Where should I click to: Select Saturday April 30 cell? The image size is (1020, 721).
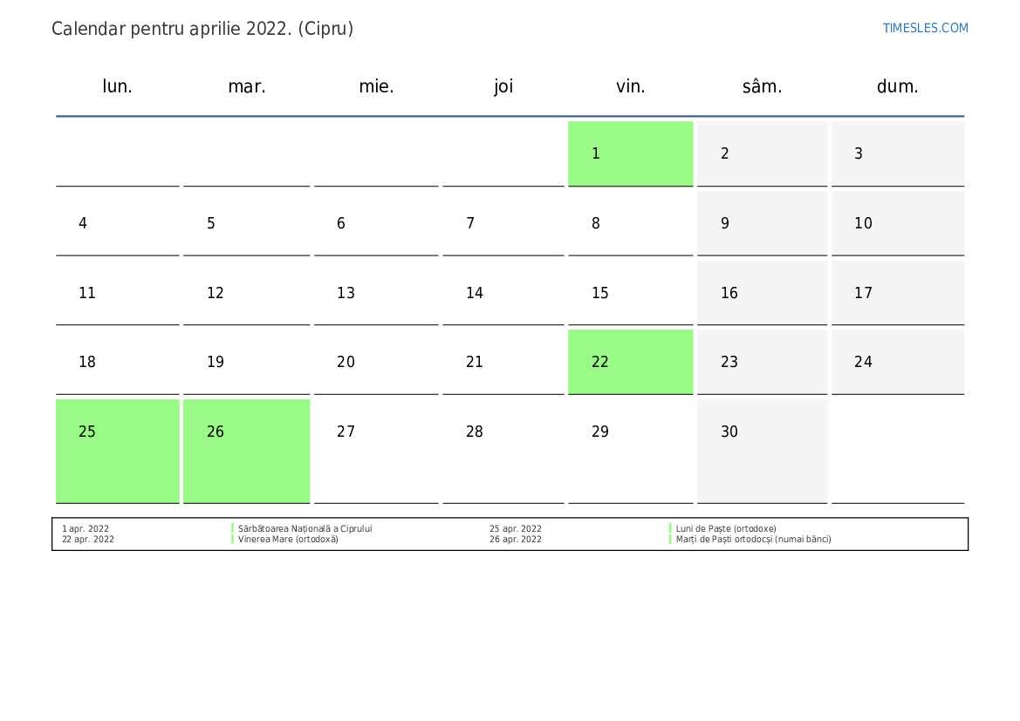click(x=762, y=450)
